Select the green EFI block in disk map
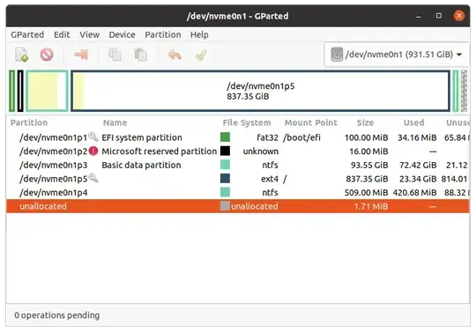The width and height of the screenshot is (476, 332). point(11,91)
